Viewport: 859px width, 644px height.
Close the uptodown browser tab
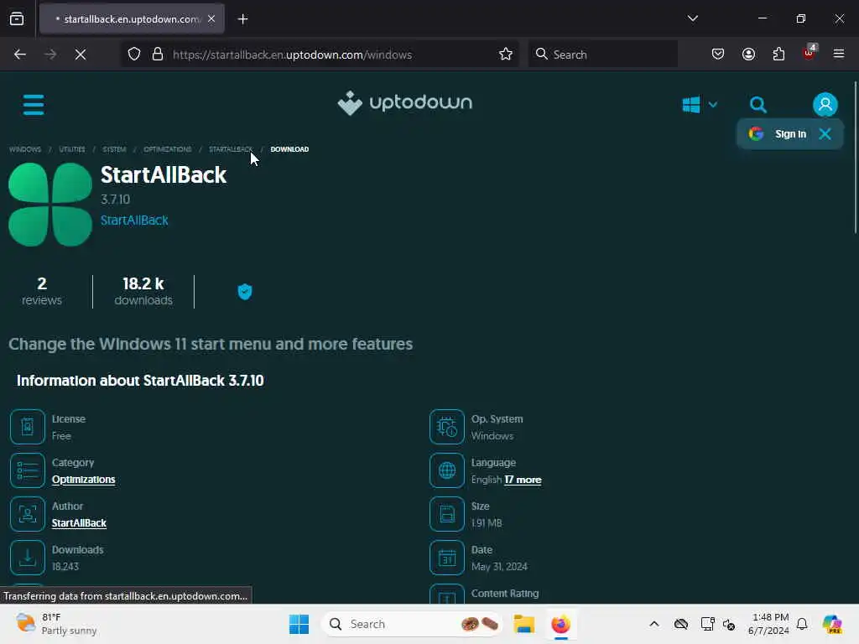[x=211, y=18]
